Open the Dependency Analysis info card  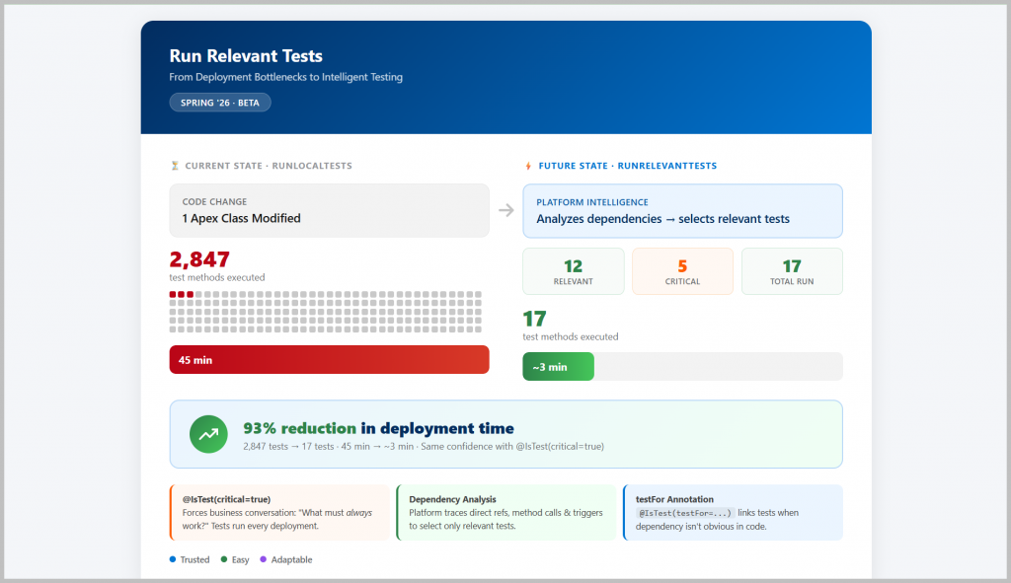[x=506, y=512]
